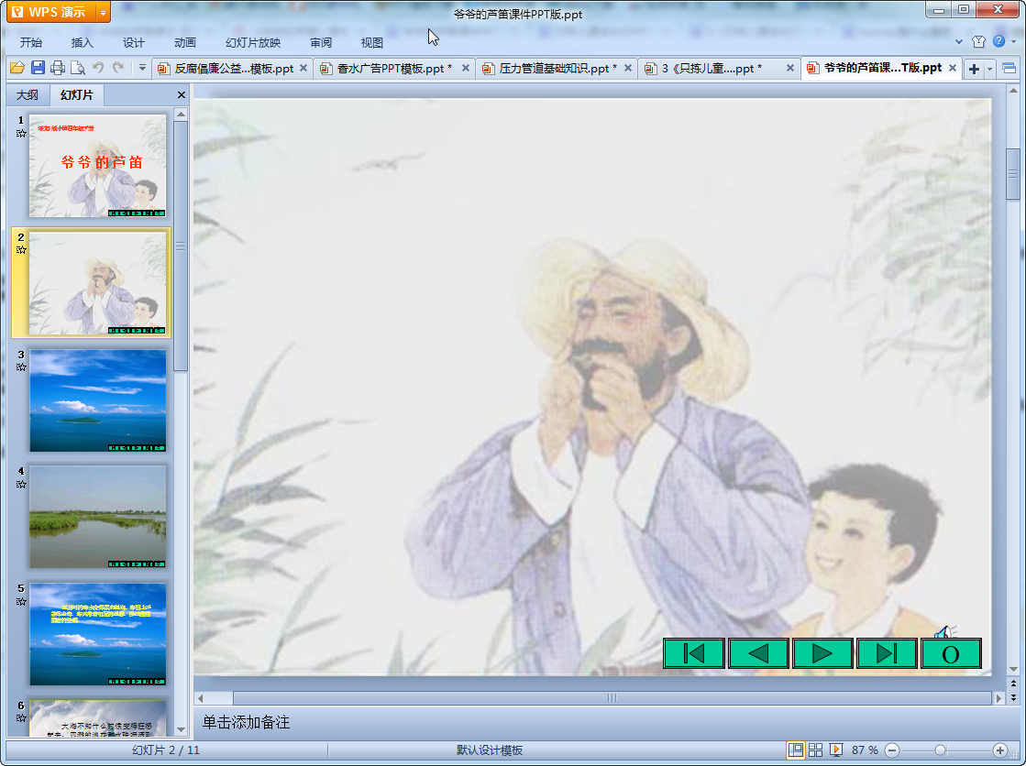Undo the last action
Image resolution: width=1026 pixels, height=766 pixels.
coord(98,68)
